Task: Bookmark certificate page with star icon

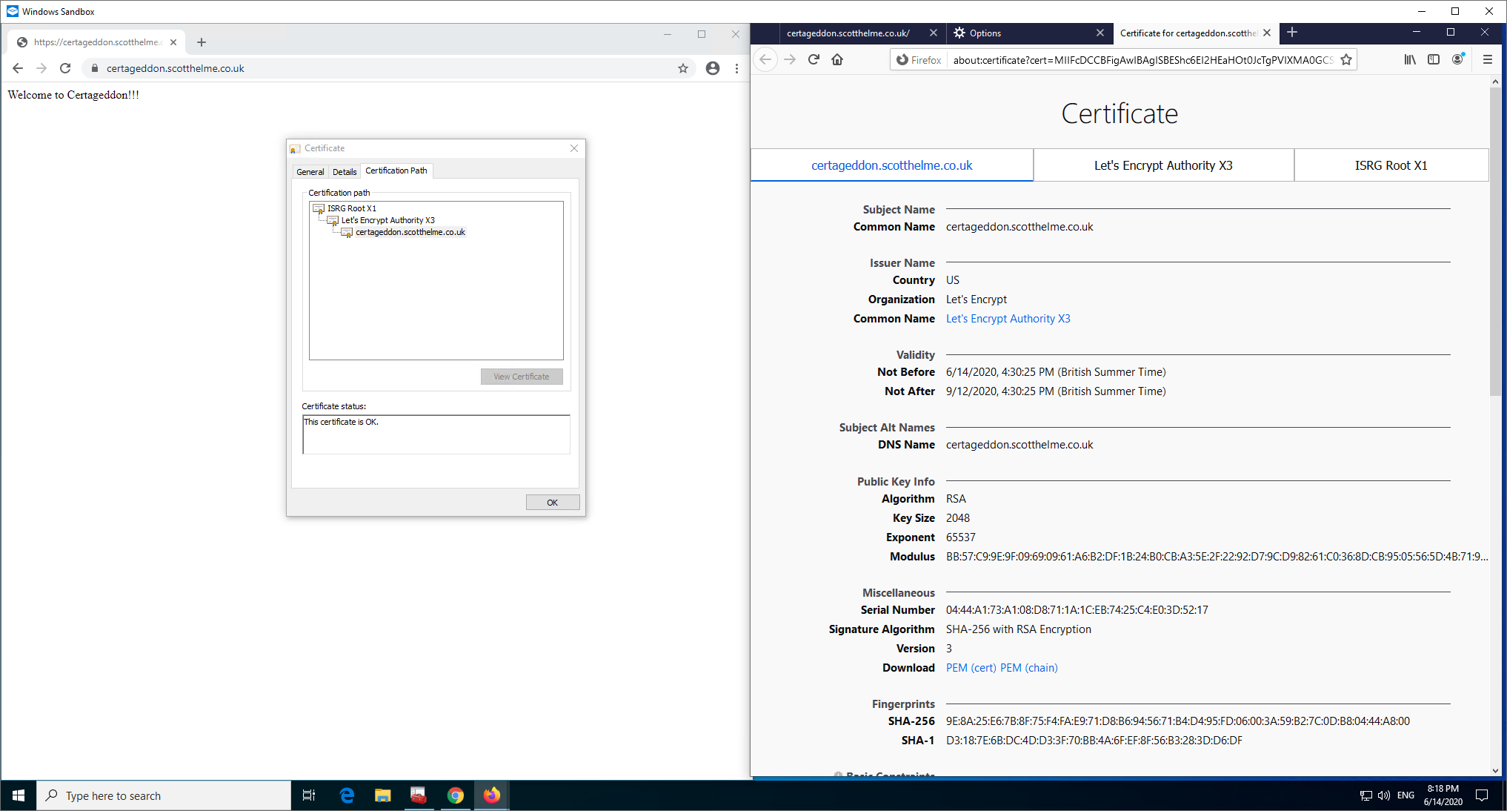Action: (1346, 60)
